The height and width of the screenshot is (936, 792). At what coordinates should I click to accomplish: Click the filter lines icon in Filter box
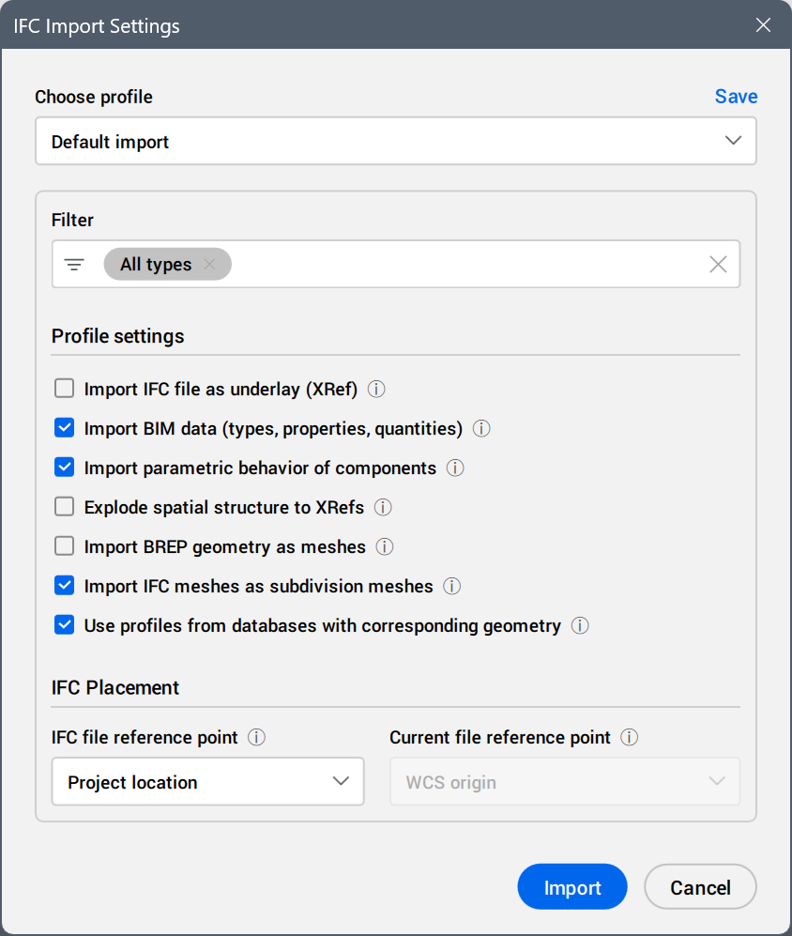(x=75, y=265)
